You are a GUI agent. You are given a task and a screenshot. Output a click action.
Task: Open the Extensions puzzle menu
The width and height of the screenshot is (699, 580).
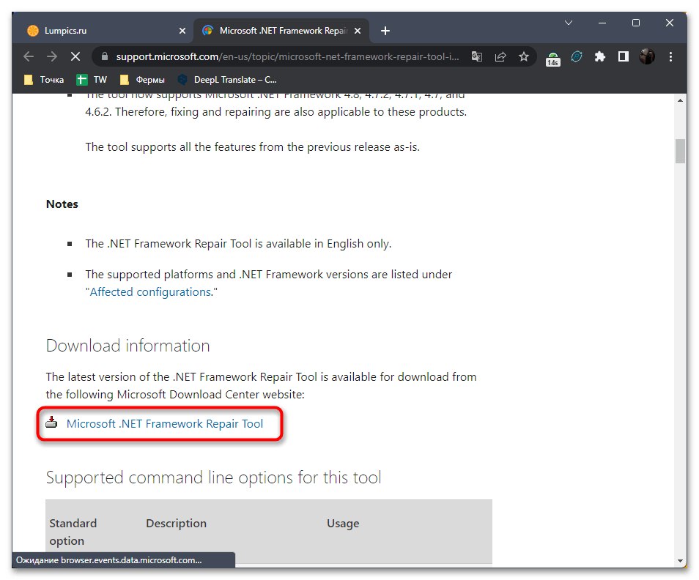[600, 56]
